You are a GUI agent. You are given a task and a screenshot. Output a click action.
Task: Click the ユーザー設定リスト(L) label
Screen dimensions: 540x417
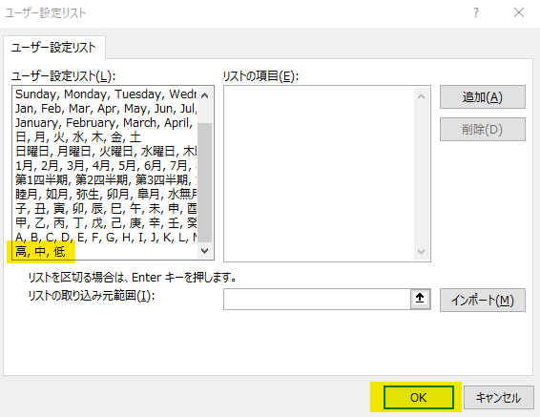(x=63, y=76)
